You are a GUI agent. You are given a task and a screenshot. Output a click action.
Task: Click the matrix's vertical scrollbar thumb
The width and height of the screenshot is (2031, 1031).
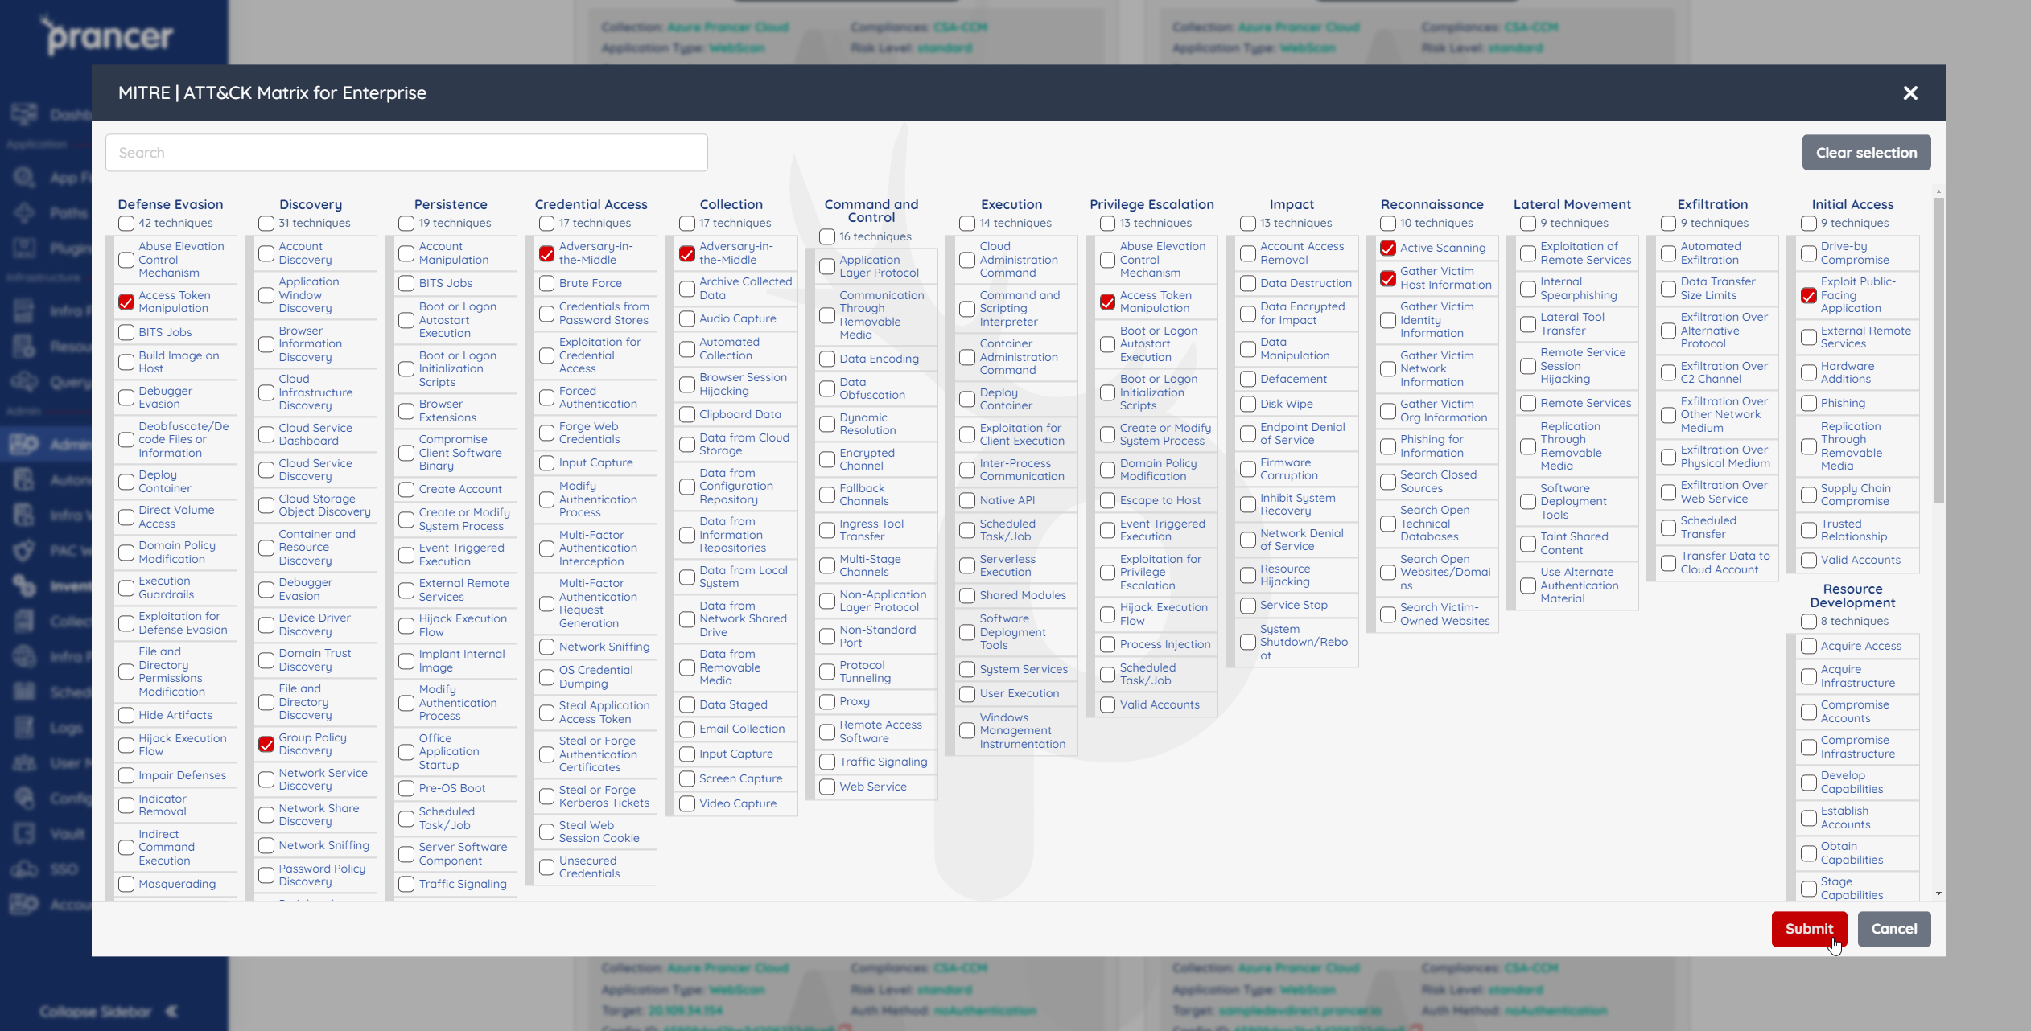(1938, 350)
